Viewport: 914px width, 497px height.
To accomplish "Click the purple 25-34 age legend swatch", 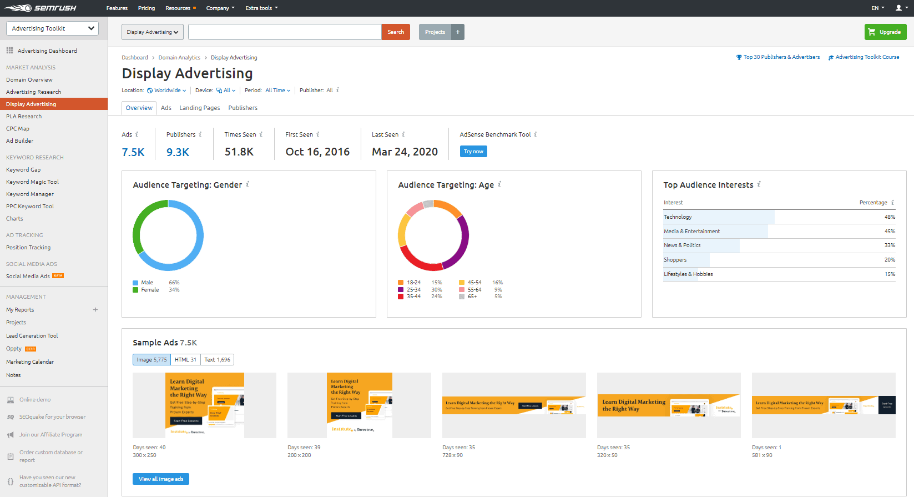I will [401, 290].
